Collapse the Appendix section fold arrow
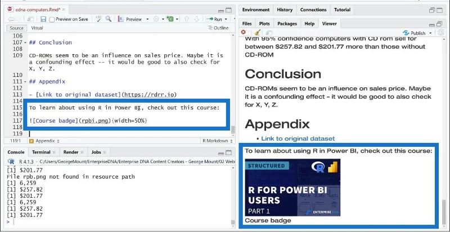 coord(25,82)
